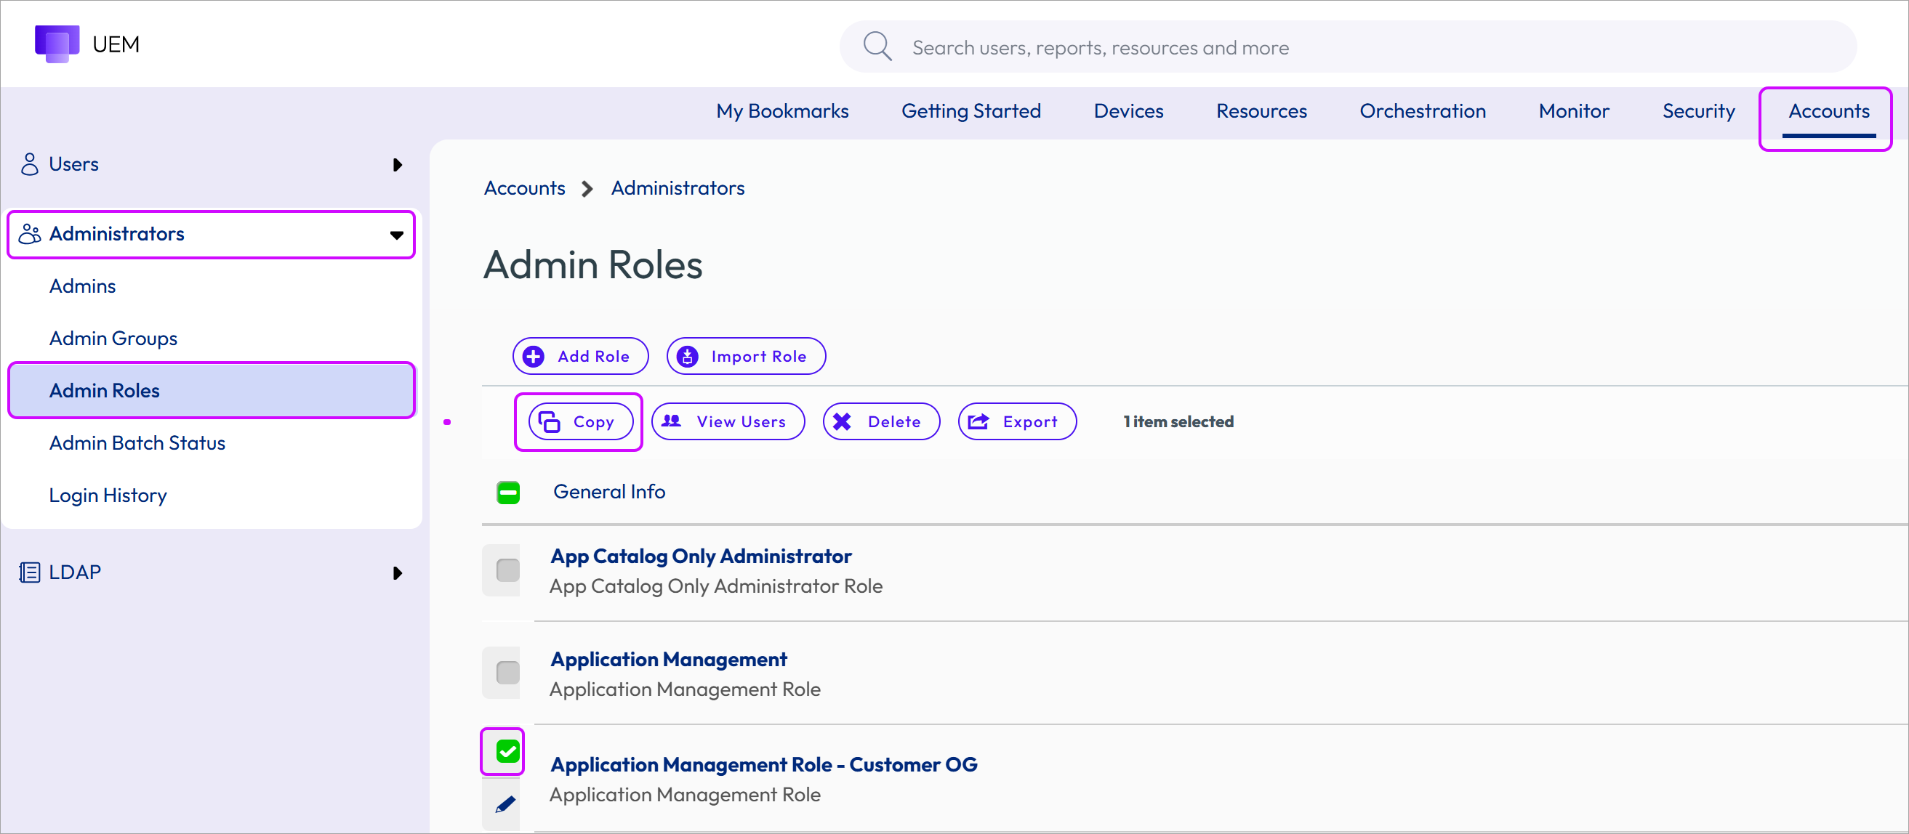Click the Admin Roles page heading
1909x834 pixels.
pos(593,264)
